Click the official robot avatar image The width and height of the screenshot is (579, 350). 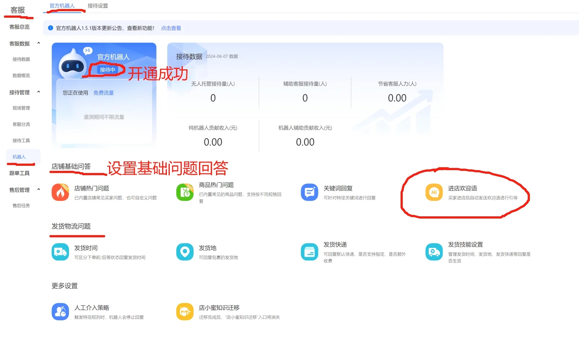tap(73, 64)
